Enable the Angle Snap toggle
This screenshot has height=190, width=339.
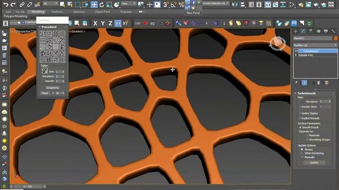coord(174,4)
